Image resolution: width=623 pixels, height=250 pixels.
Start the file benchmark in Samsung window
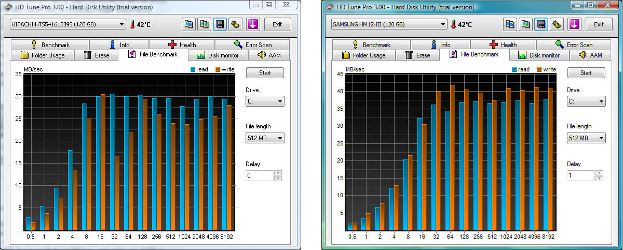point(586,73)
